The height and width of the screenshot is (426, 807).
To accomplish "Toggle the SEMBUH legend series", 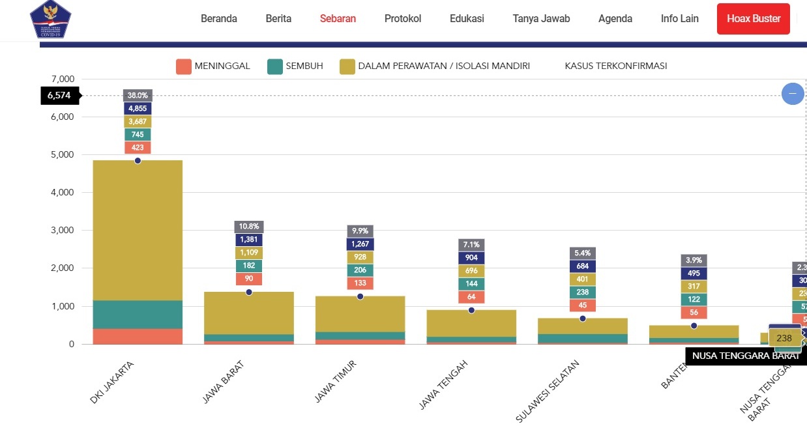I will click(295, 66).
